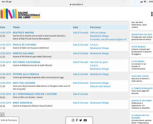Open the QUESTO È UN UOMO sidebar card
This screenshot has height=124, width=153.
click(x=142, y=104)
